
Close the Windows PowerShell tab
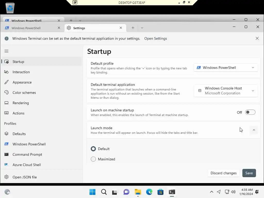point(59,28)
